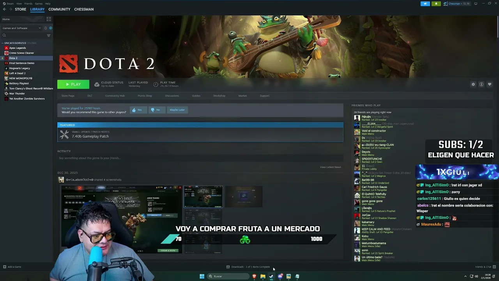Open the Steam menu
The width and height of the screenshot is (499, 281).
coord(10,4)
